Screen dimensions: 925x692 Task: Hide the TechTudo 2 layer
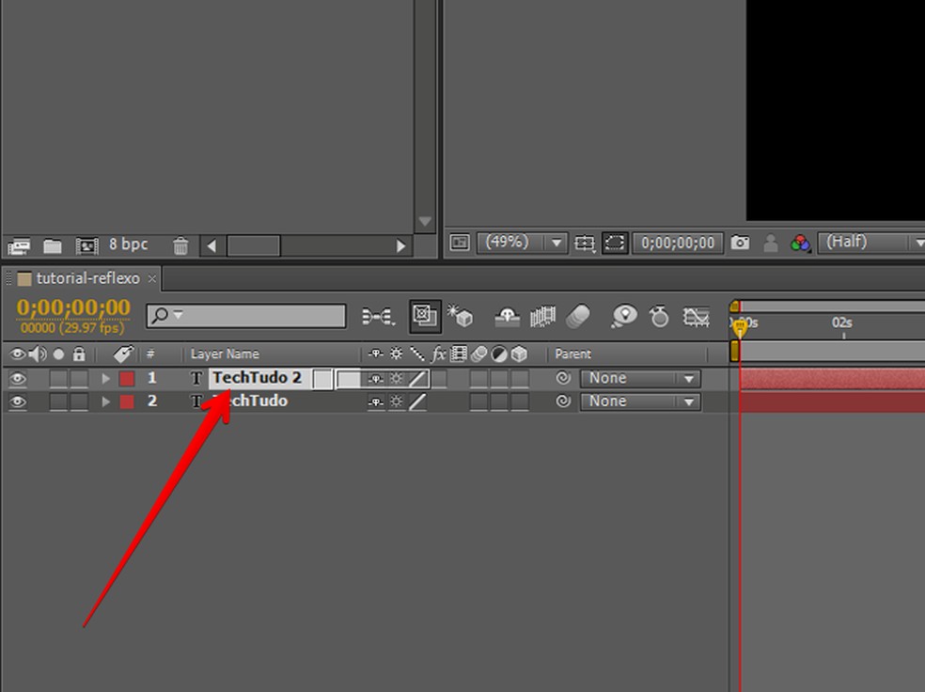(18, 378)
